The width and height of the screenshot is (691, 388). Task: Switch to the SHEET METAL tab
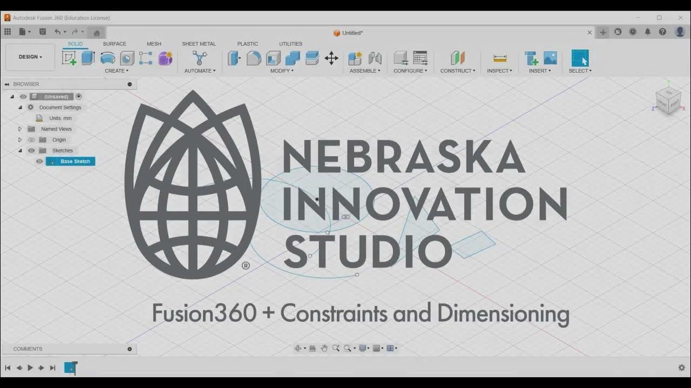(199, 44)
